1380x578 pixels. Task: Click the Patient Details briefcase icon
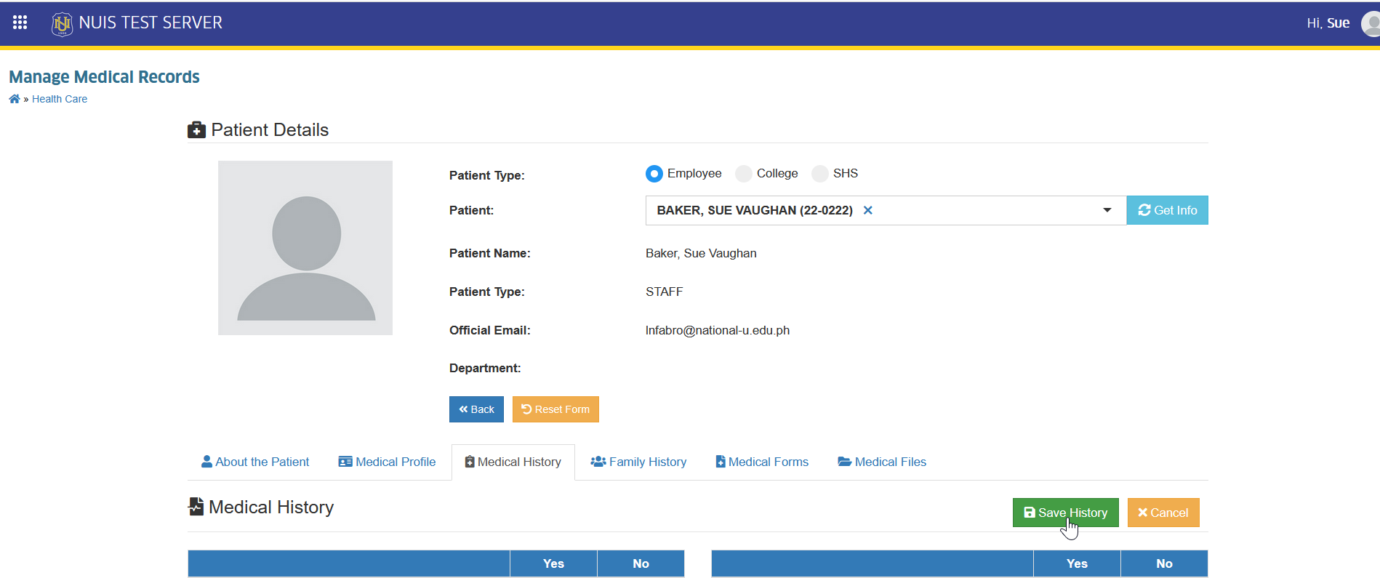[x=196, y=130]
